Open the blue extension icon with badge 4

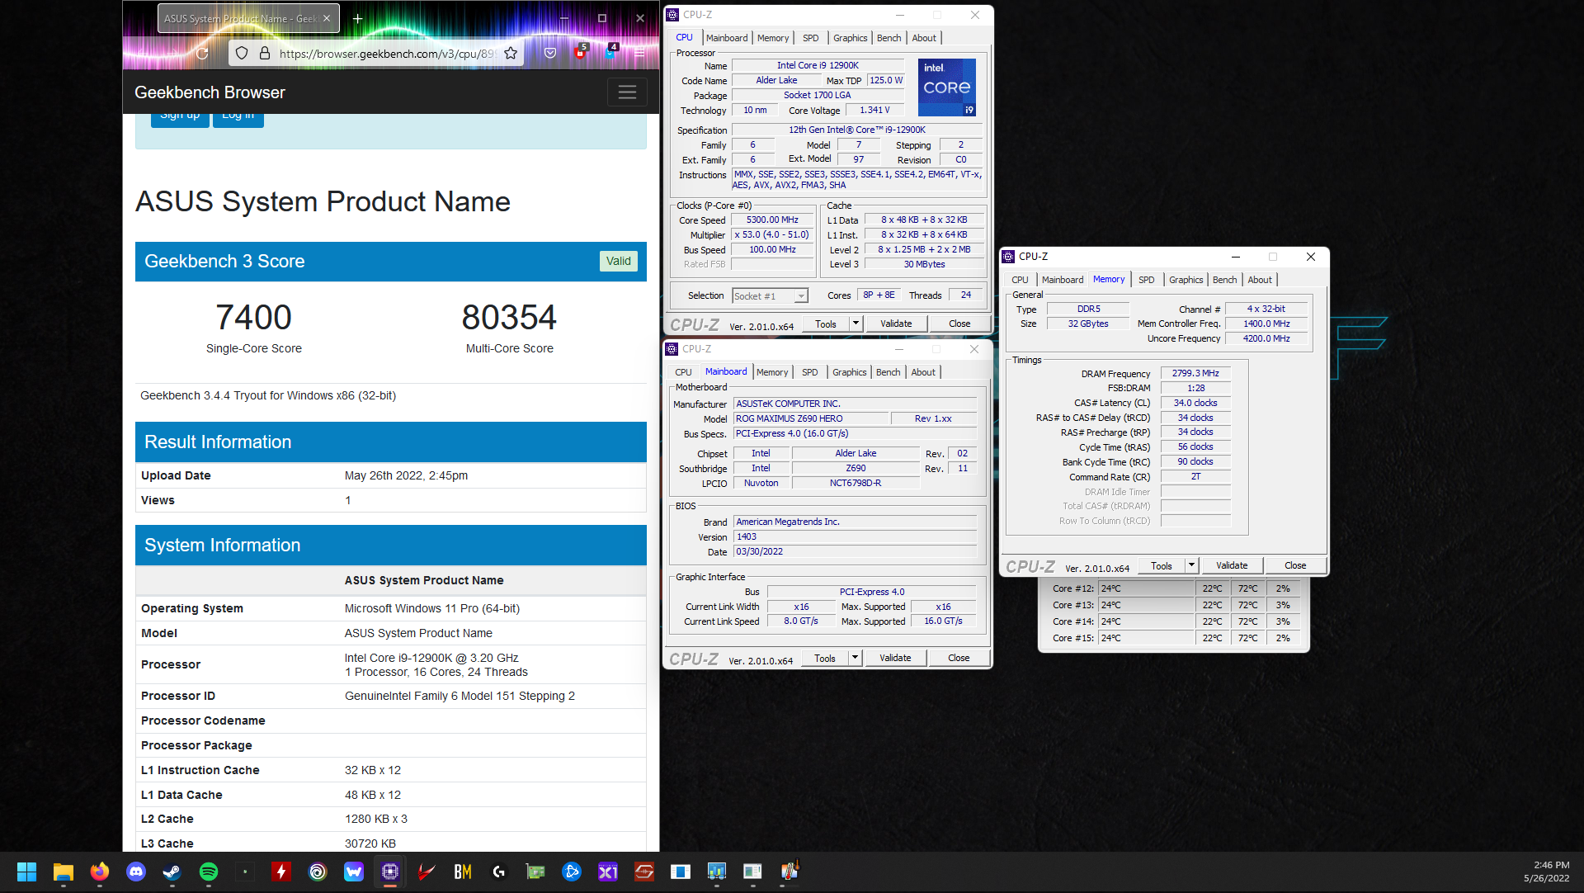[610, 52]
